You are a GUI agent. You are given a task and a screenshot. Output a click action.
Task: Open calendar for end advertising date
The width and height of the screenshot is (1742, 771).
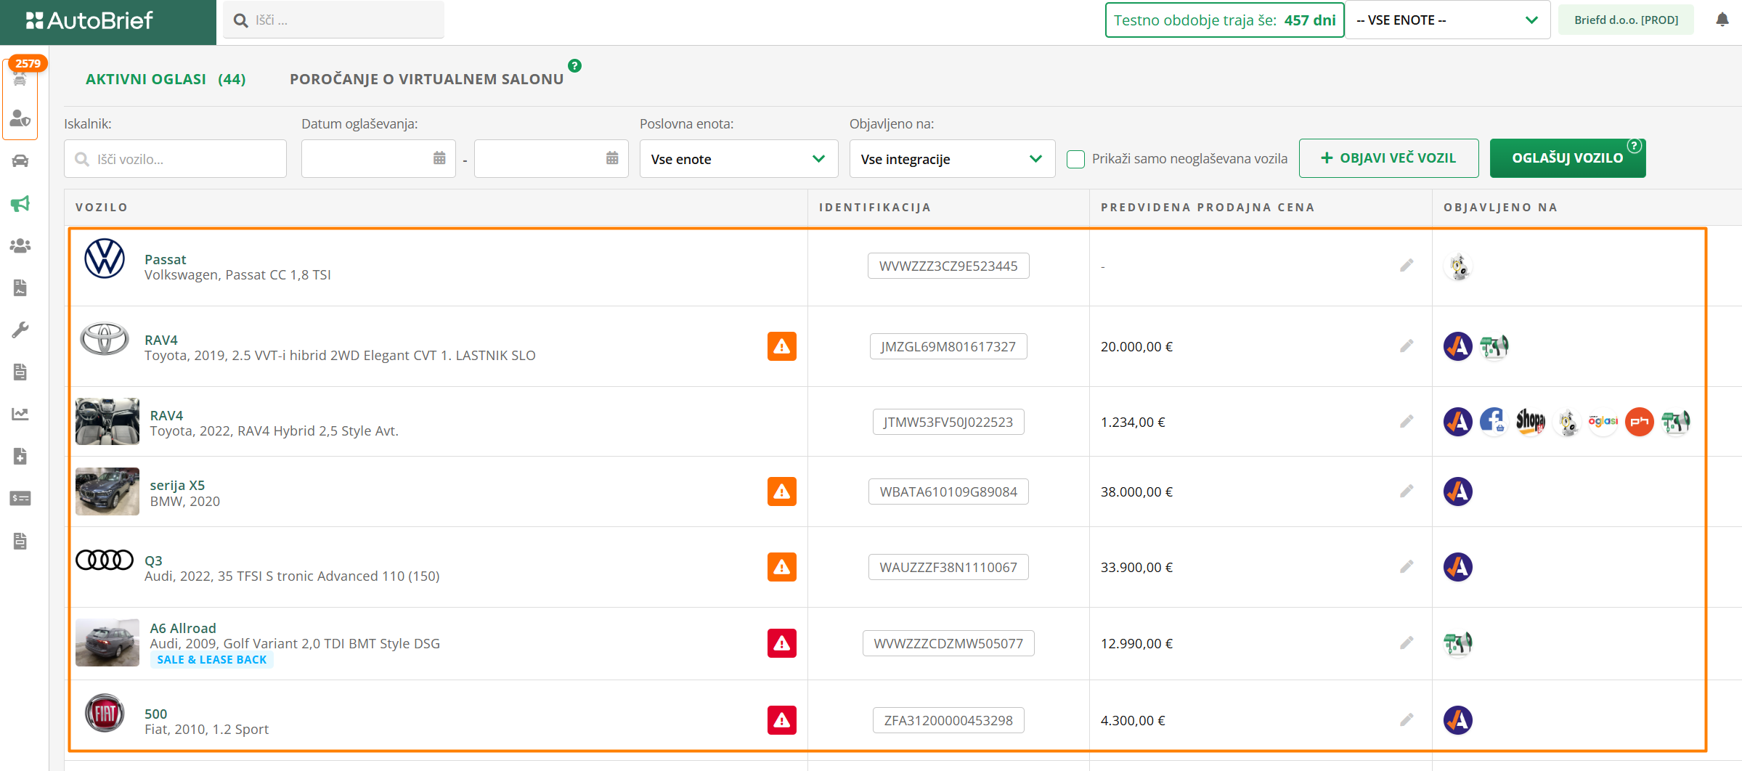click(612, 158)
